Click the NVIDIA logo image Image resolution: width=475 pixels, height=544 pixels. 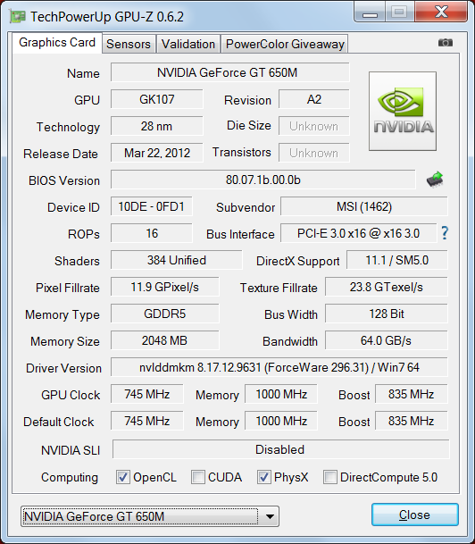point(403,112)
